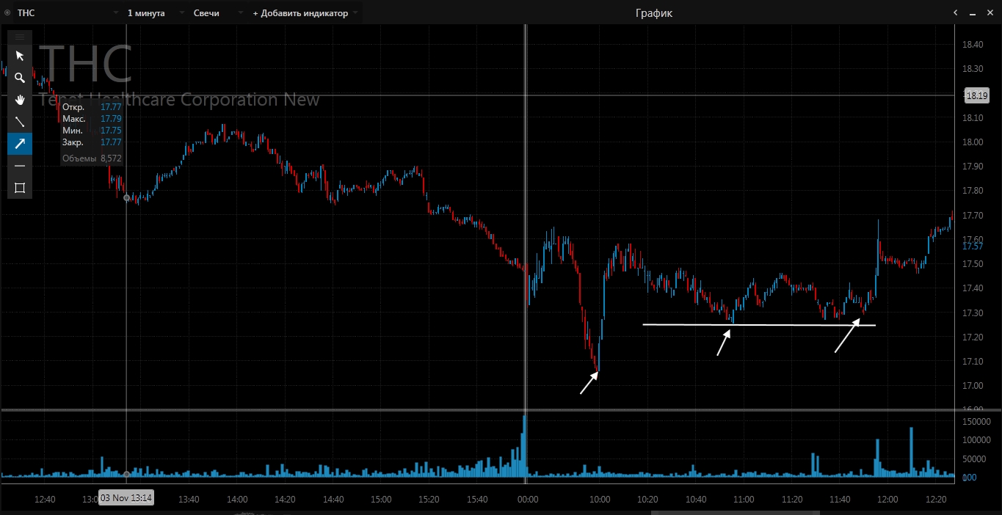This screenshot has width=1002, height=515.
Task: Select the trend line drawing tool
Action: click(20, 122)
